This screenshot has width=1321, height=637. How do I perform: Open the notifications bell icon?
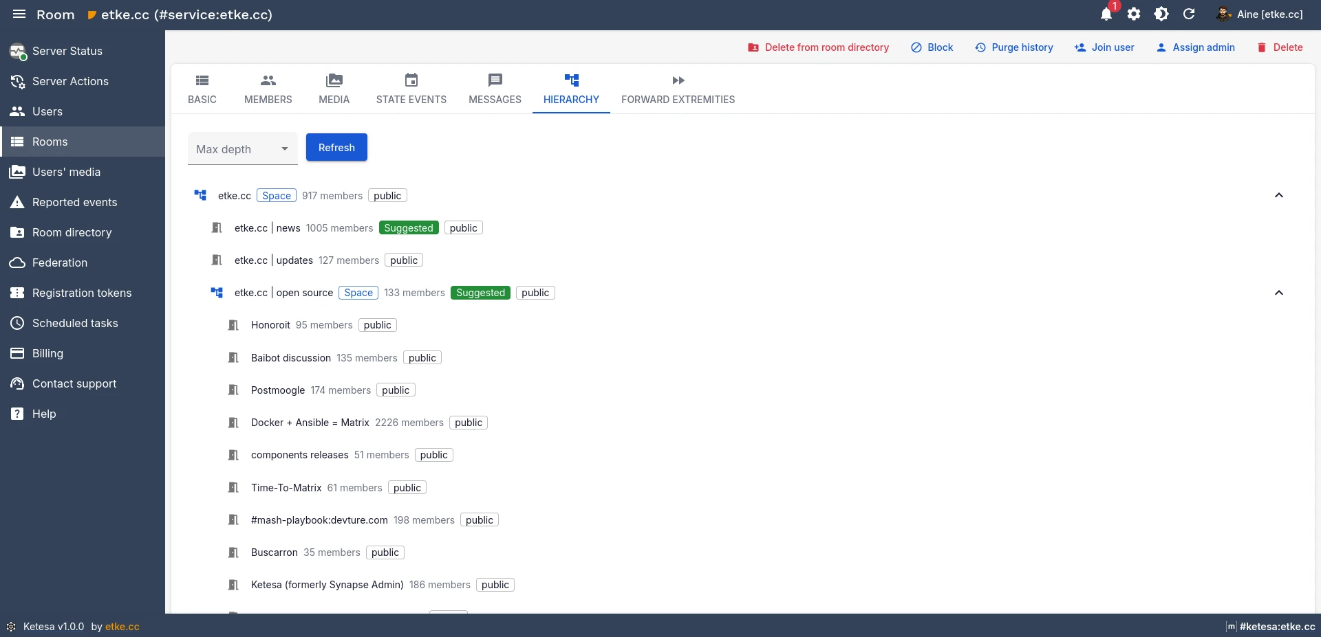pyautogui.click(x=1106, y=14)
